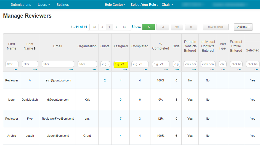This screenshot has height=145, width=260.
Task: Go to the previous page of results
Action: pyautogui.click(x=102, y=27)
